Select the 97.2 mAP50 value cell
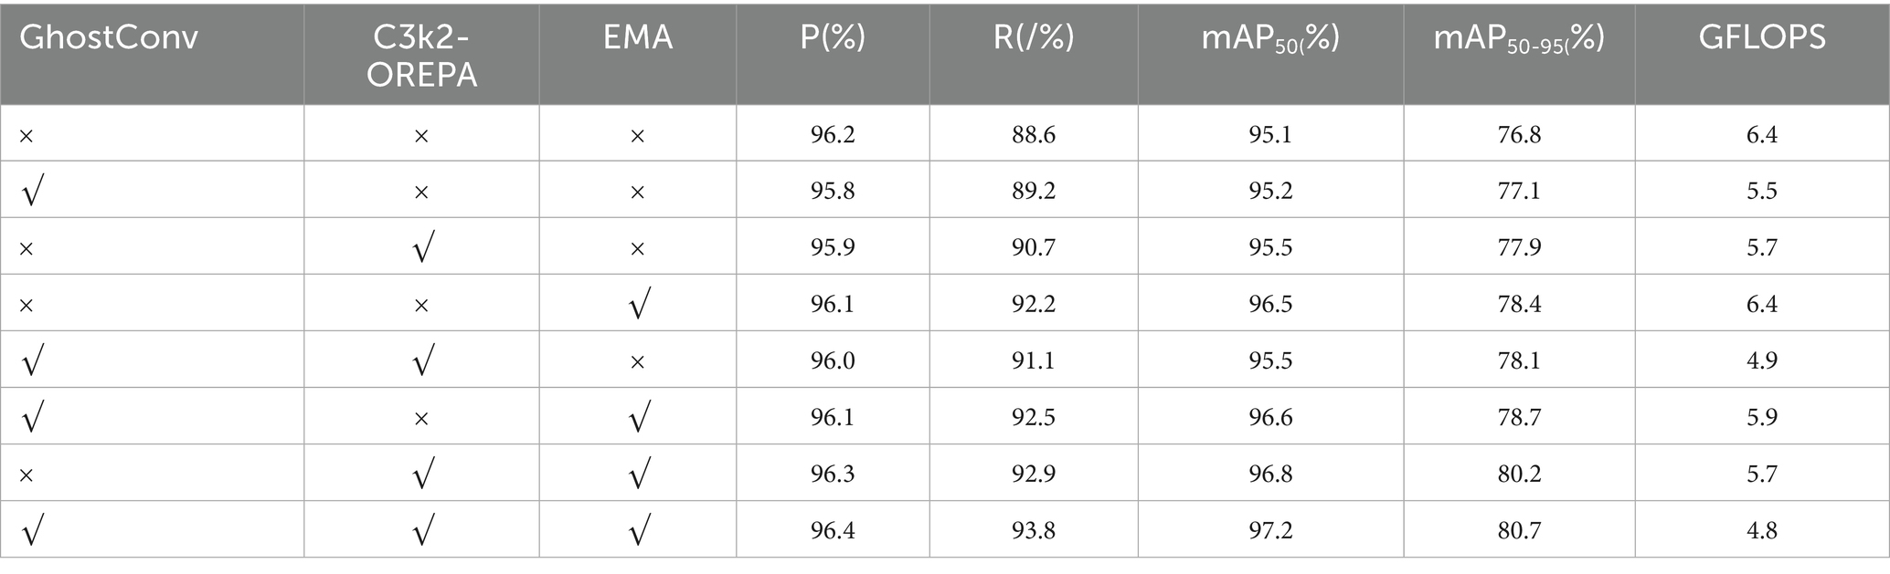 point(1270,530)
